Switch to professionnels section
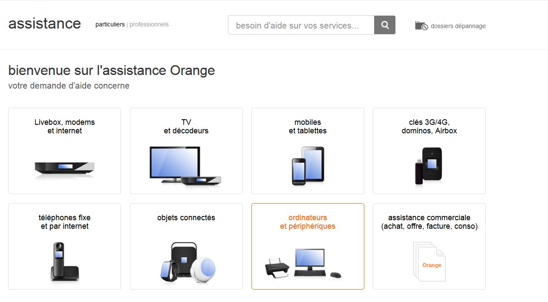 (x=149, y=24)
